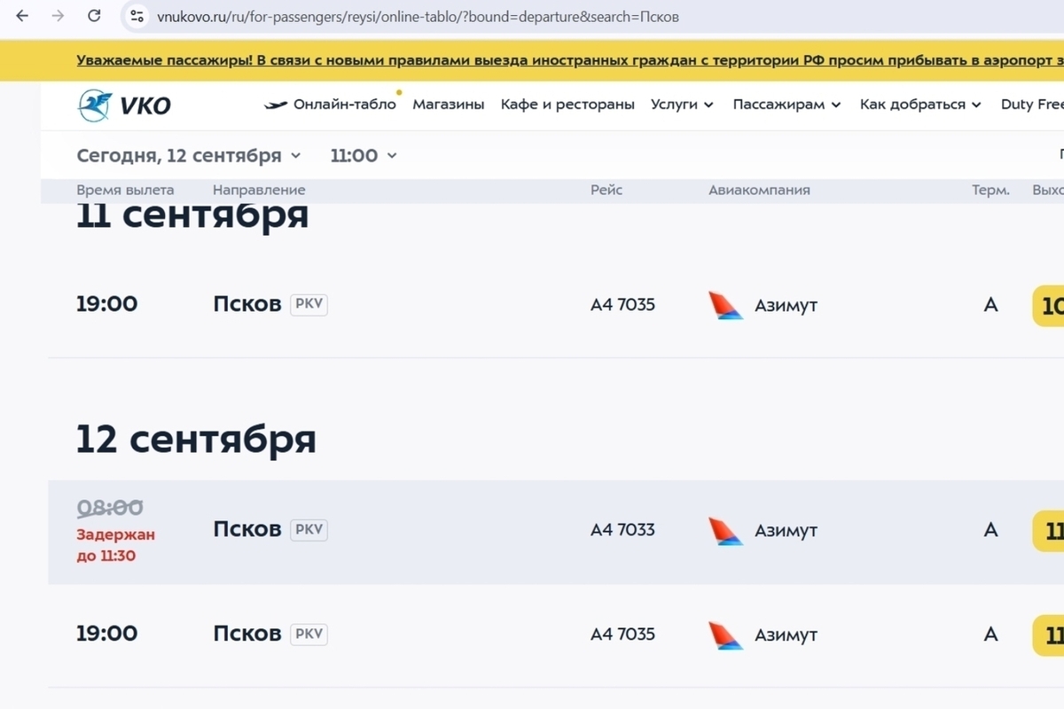This screenshot has height=709, width=1064.
Task: Open Кафе и рестораны section
Action: (x=567, y=105)
